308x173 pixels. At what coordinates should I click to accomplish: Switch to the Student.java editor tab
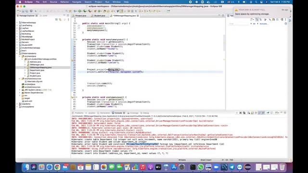[x=99, y=15]
